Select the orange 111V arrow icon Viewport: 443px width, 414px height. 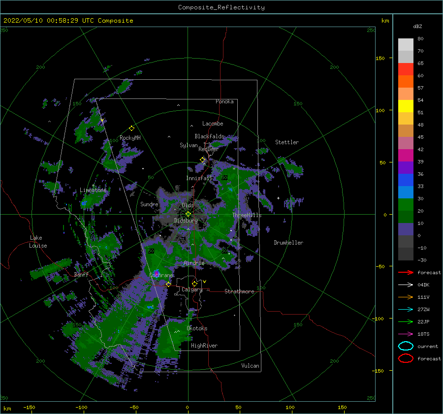coord(406,297)
